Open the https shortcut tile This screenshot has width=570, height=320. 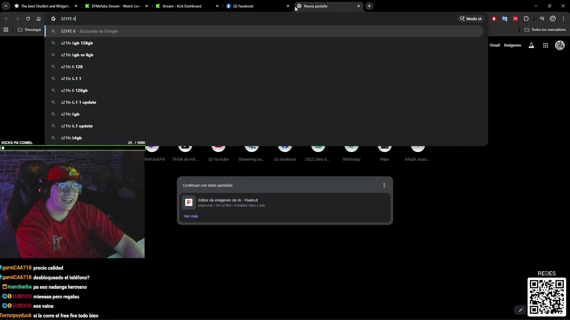(x=385, y=153)
